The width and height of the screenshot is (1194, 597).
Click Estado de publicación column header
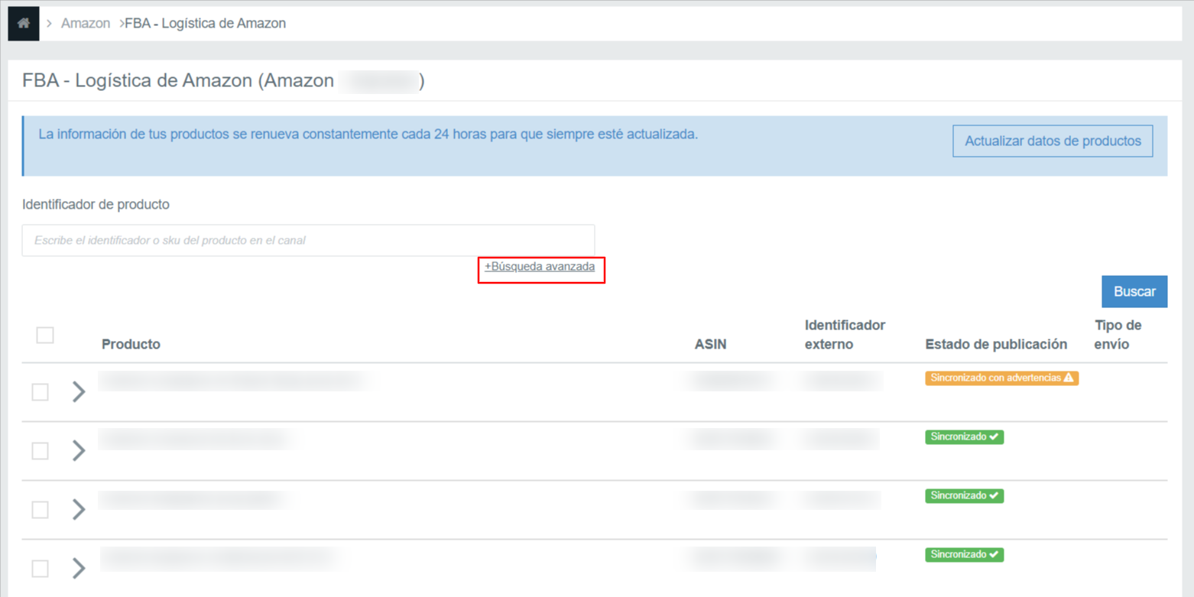[x=996, y=344]
